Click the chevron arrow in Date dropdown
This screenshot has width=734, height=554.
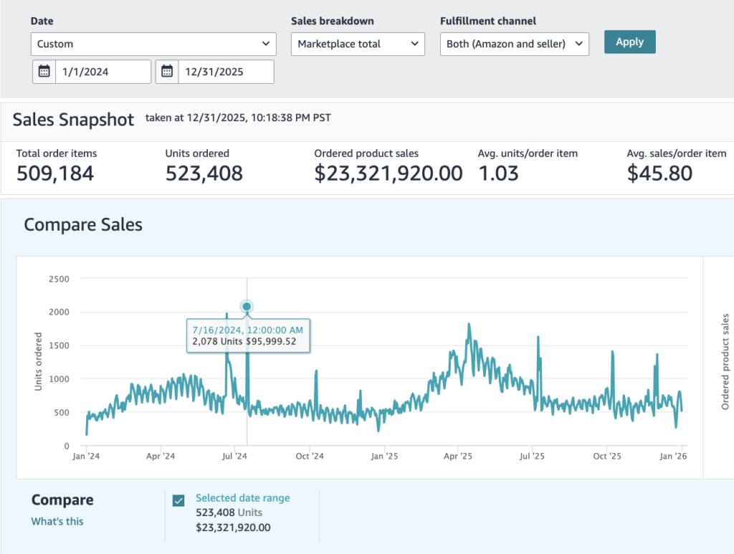click(266, 44)
